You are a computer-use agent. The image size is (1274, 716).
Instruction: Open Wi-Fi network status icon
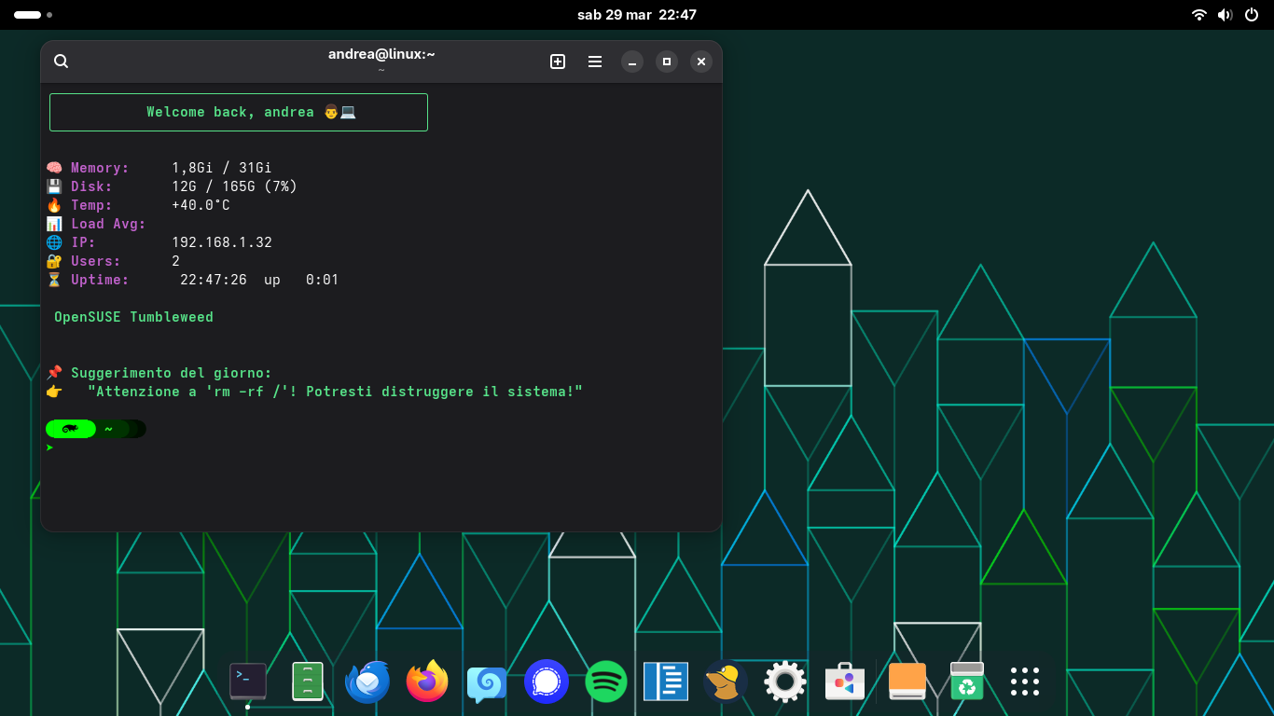click(x=1199, y=15)
